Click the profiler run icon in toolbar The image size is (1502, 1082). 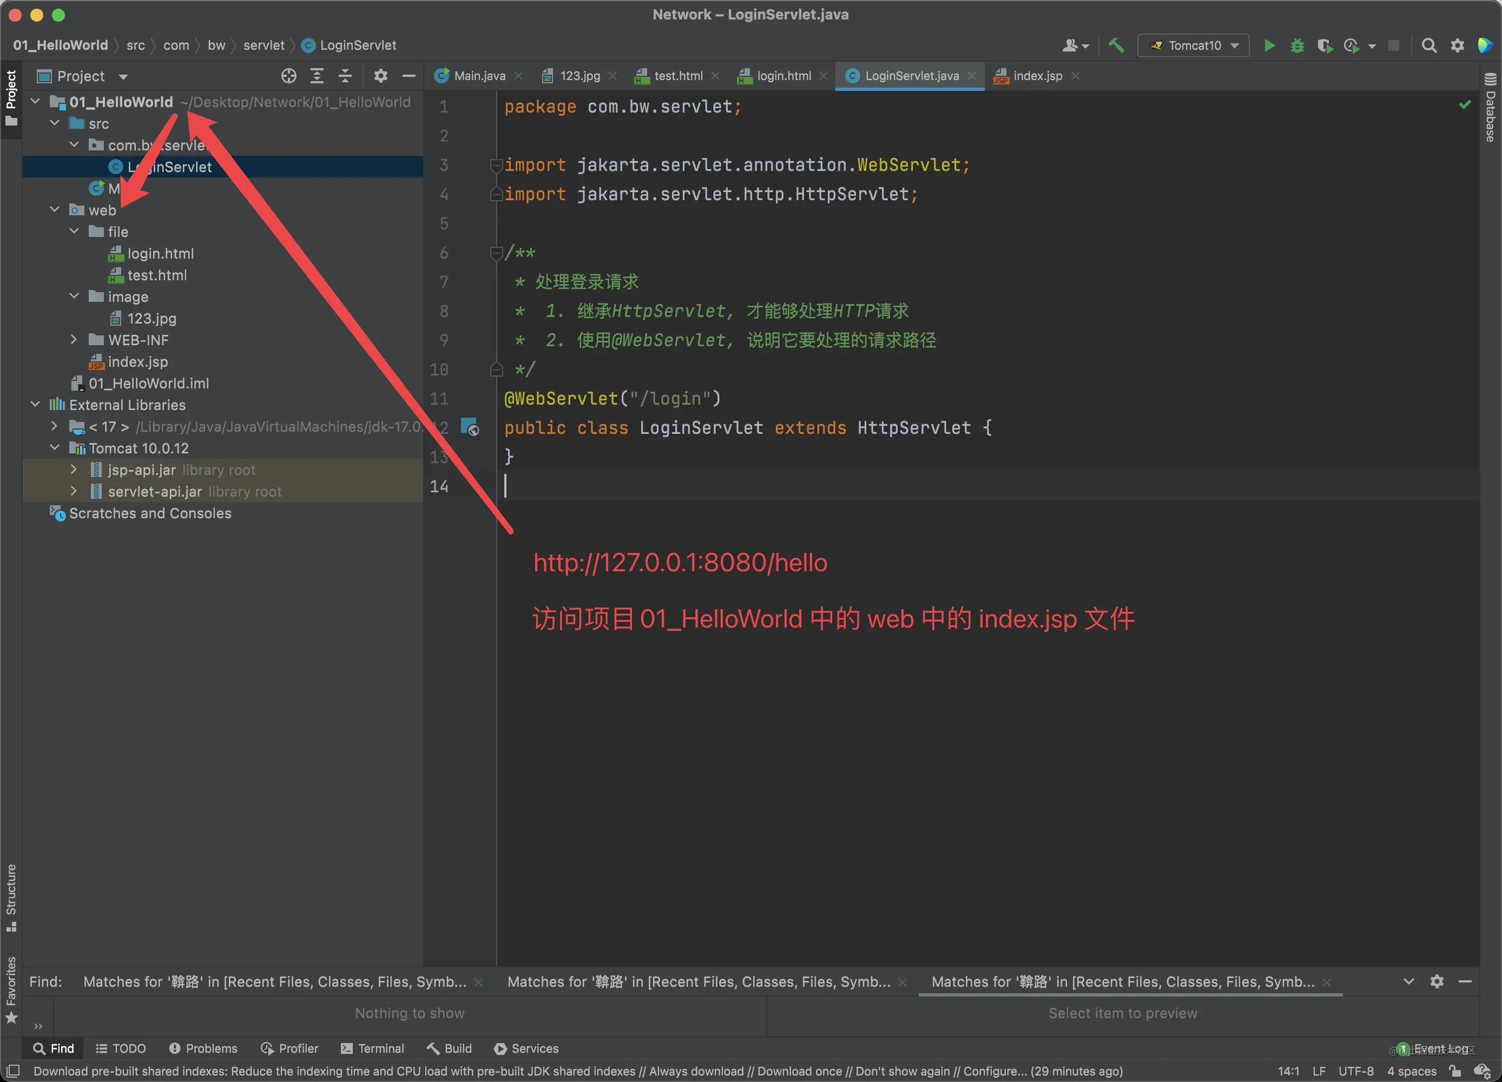1351,45
